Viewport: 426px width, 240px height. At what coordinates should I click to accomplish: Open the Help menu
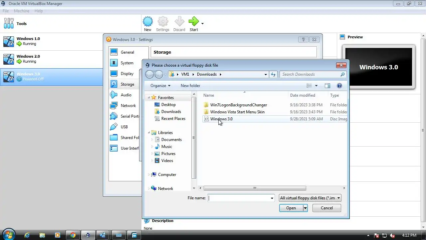(x=39, y=11)
